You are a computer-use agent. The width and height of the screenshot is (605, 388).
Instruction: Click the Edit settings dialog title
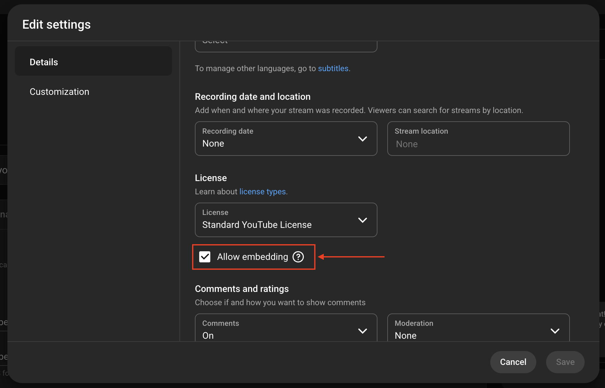[x=56, y=24]
